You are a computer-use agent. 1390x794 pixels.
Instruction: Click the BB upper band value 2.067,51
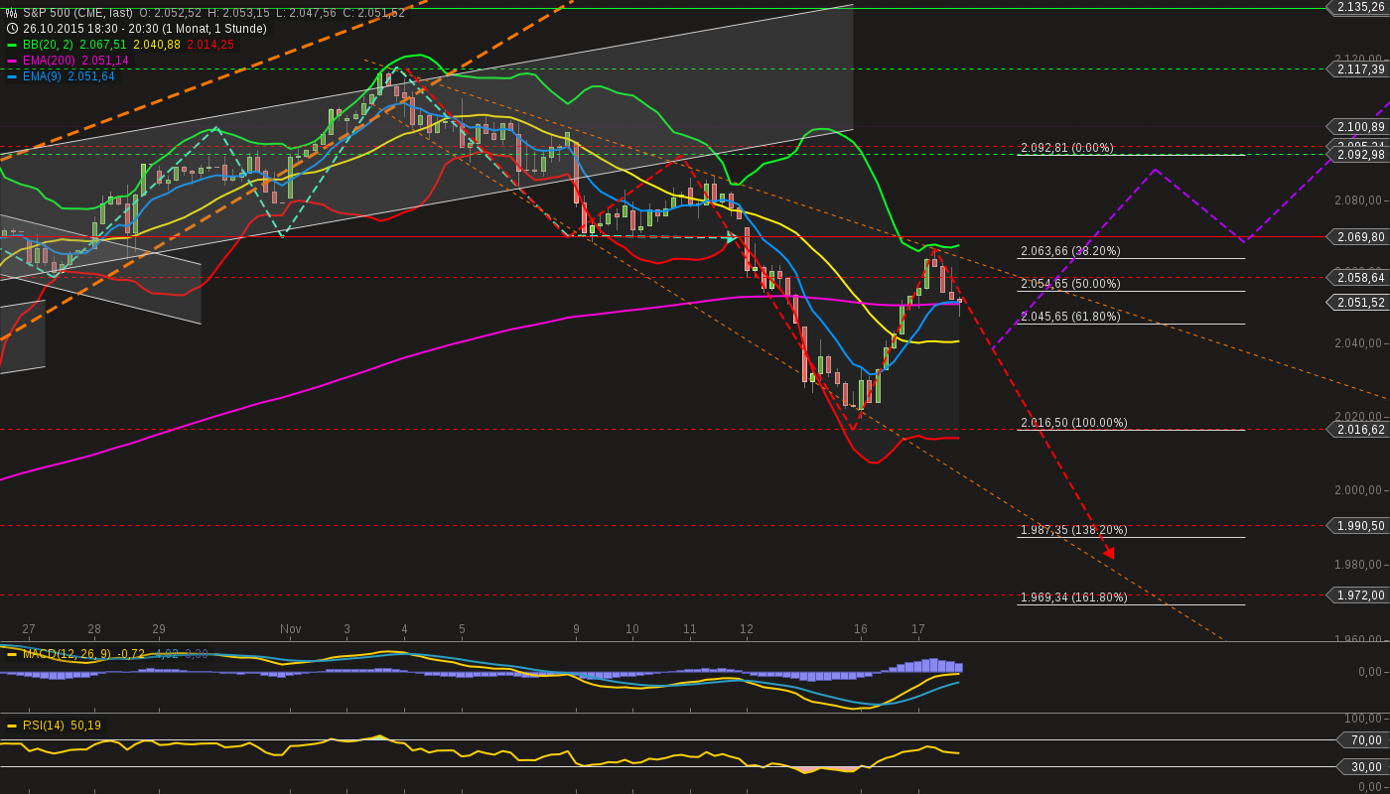point(102,45)
